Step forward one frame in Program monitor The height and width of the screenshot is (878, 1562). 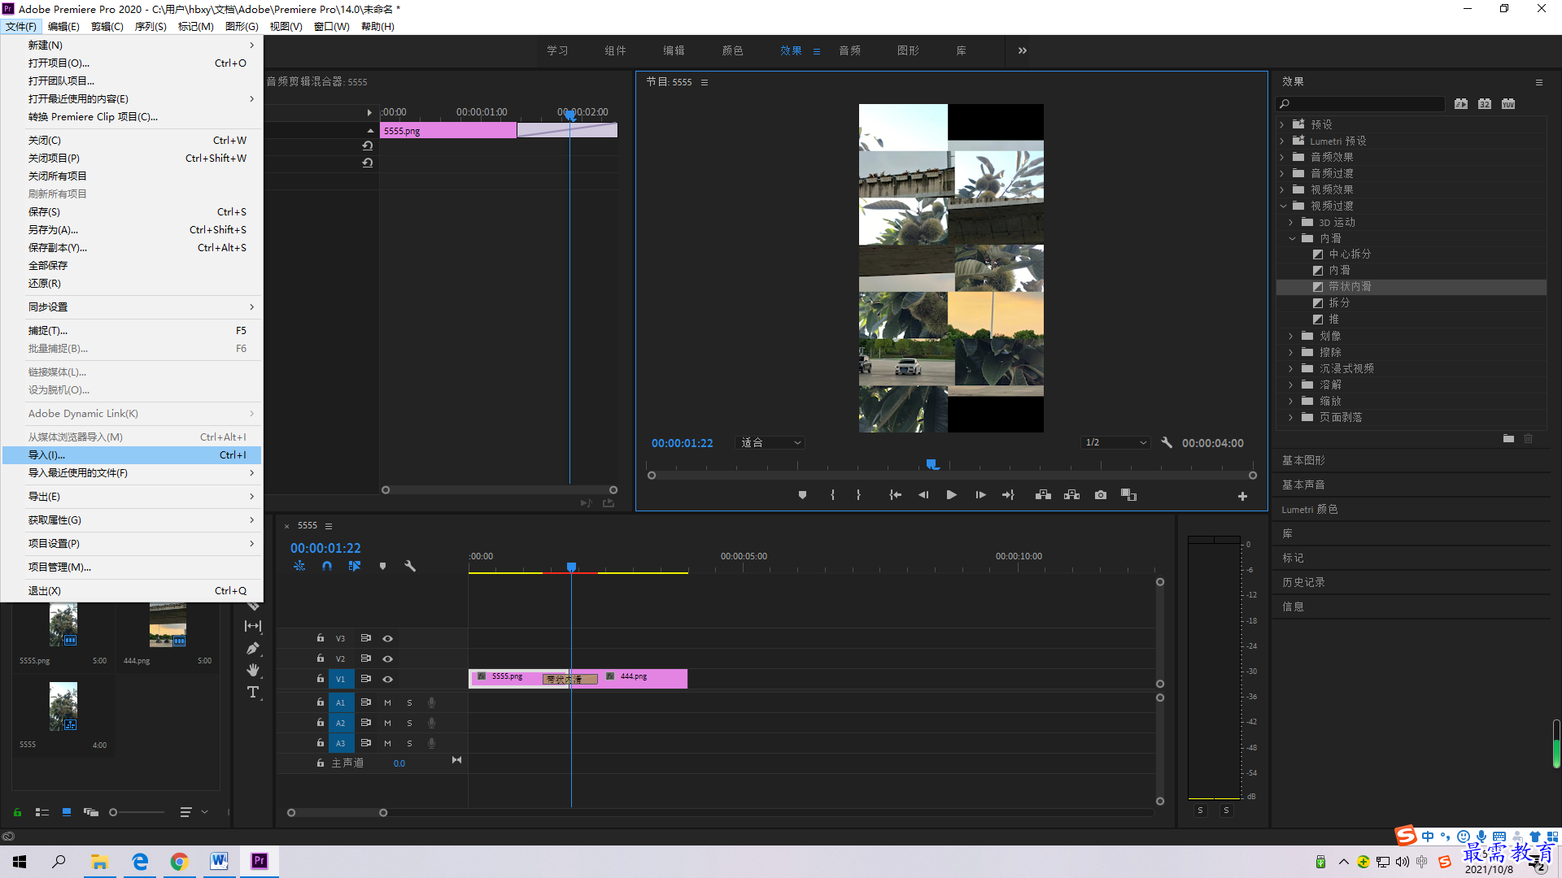[x=980, y=495]
